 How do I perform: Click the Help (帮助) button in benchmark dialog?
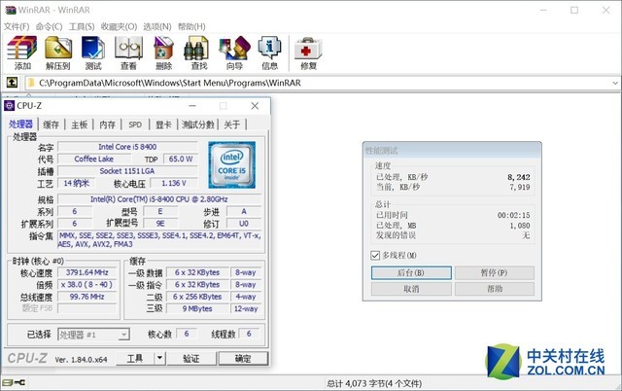(x=495, y=289)
